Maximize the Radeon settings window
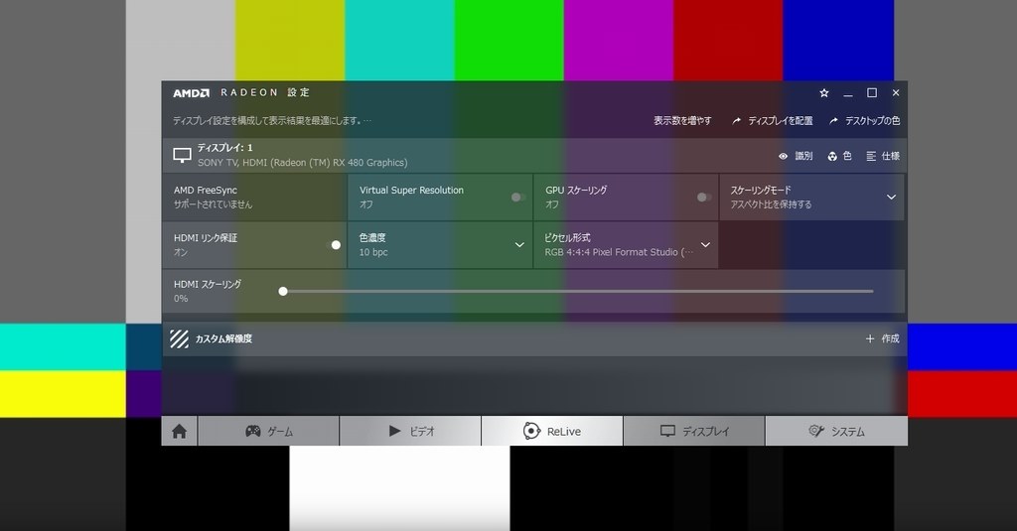Viewport: 1017px width, 531px height. [x=872, y=93]
